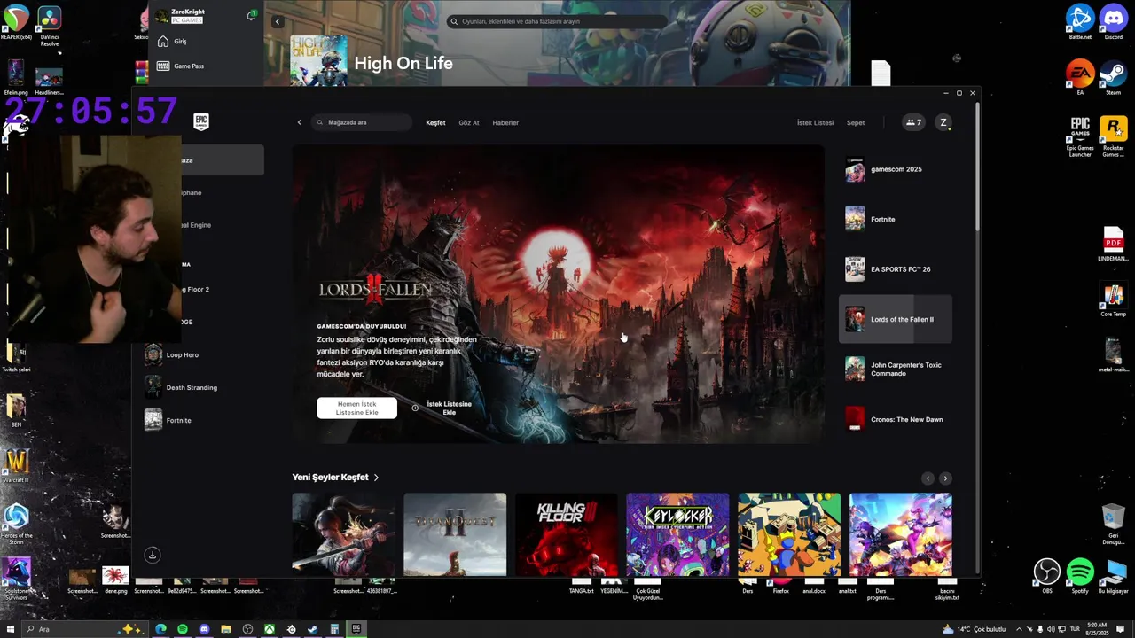Select the Rockstar Games desktop shortcut
The image size is (1135, 638).
1113,136
